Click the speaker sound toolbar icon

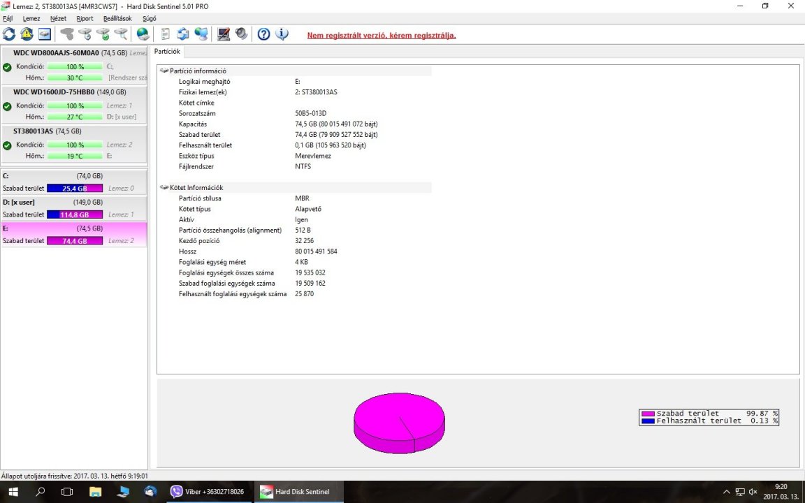241,34
